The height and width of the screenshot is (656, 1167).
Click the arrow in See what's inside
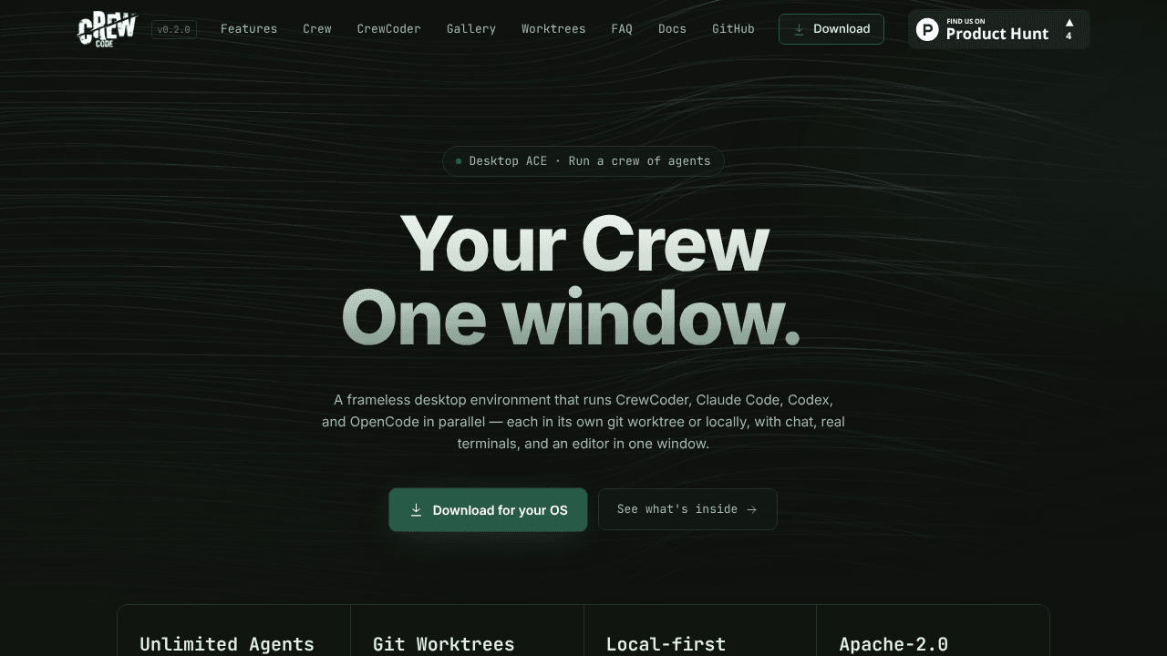coord(751,509)
